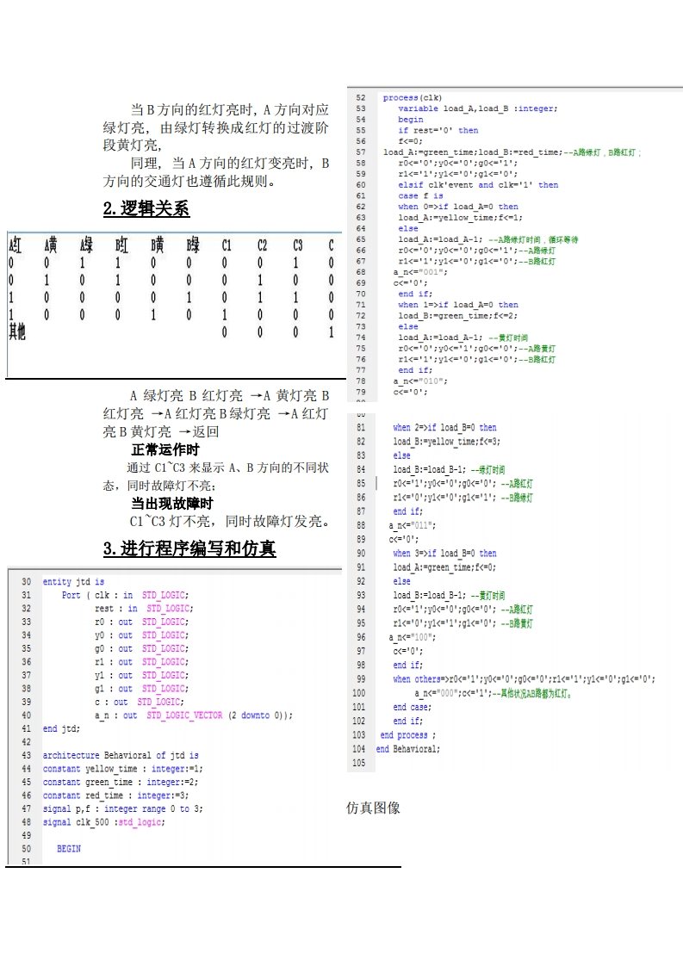Image resolution: width=683 pixels, height=966 pixels.
Task: Click the "rest : in STD_LOGIC;" line
Action: point(144,609)
